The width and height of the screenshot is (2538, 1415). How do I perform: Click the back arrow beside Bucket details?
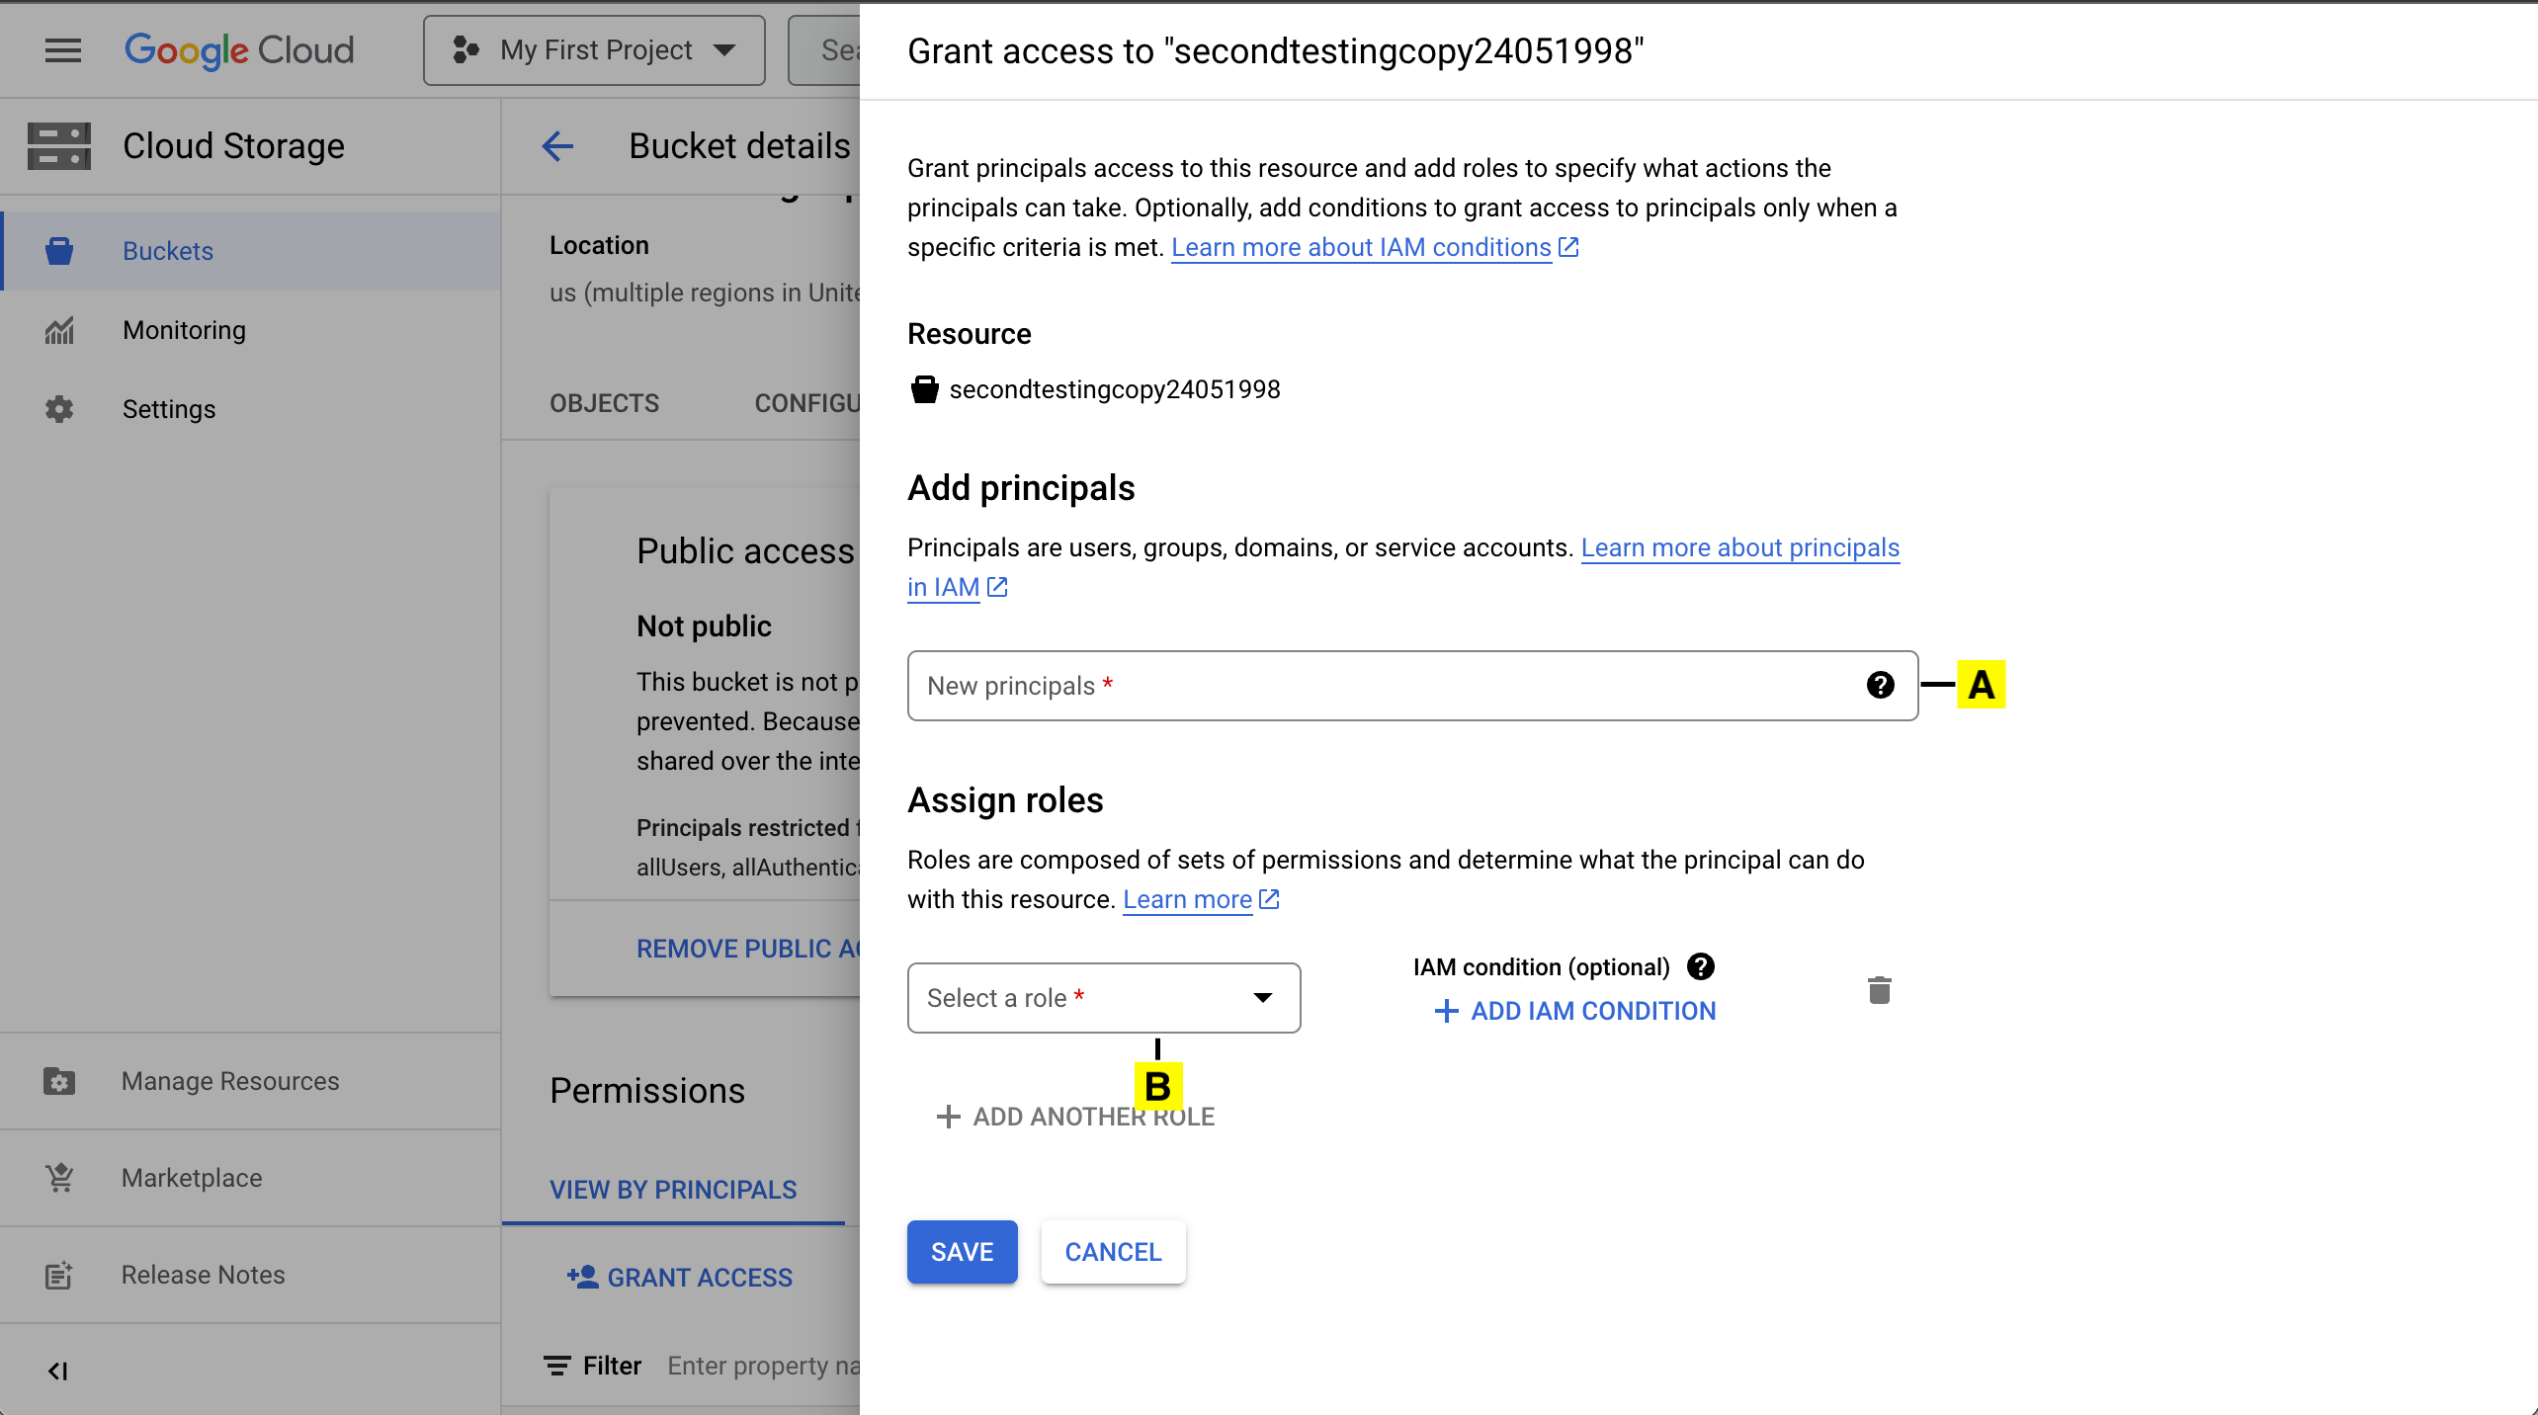coord(557,146)
